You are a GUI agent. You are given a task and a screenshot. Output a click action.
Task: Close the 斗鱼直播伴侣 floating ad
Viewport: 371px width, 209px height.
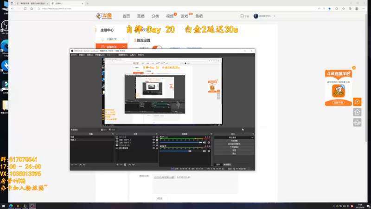tap(354, 68)
